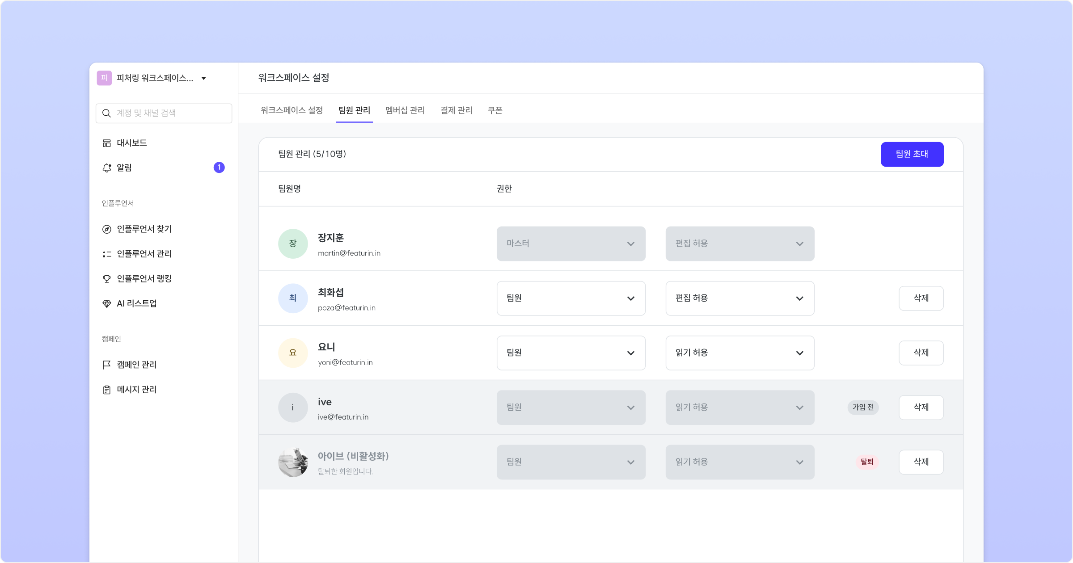Switch to the 멤버십 관리 tab
Image resolution: width=1073 pixels, height=563 pixels.
pos(405,110)
